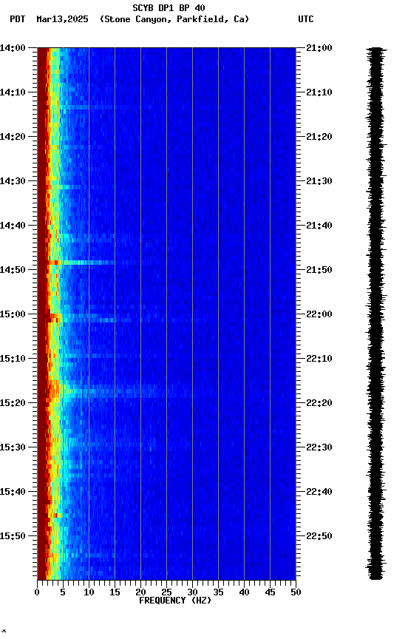Click the 30 Hz axis tick label

(192, 592)
